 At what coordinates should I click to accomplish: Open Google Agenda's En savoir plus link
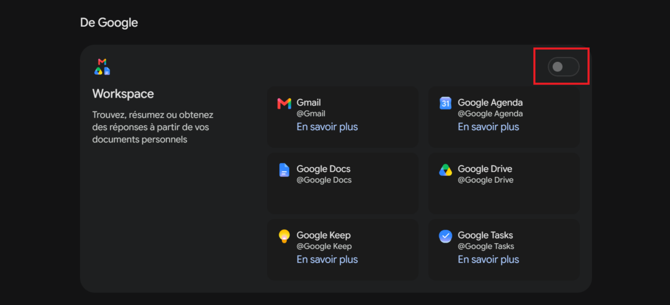[489, 127]
